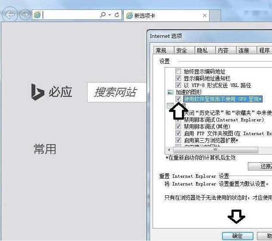Viewport: 272px width, 241px height.
Task: Click the cancel button beside 确定
Action: click(x=265, y=236)
